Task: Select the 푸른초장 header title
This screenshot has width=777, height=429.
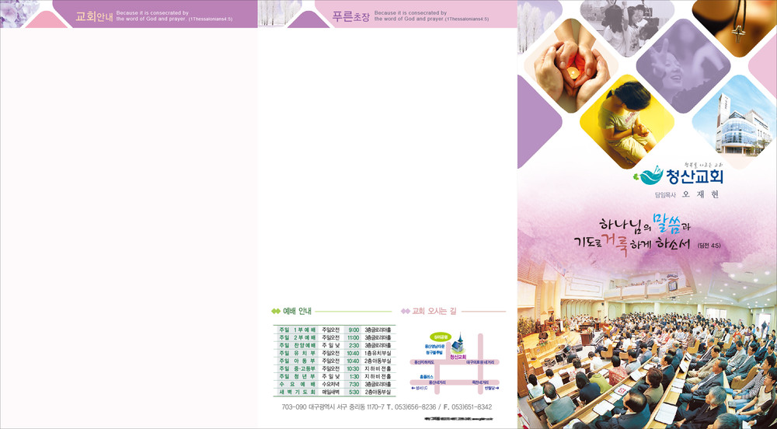Action: 351,15
